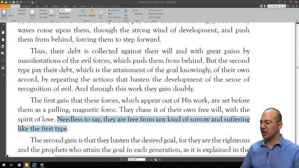Redo action in title bar

click(28, 2)
